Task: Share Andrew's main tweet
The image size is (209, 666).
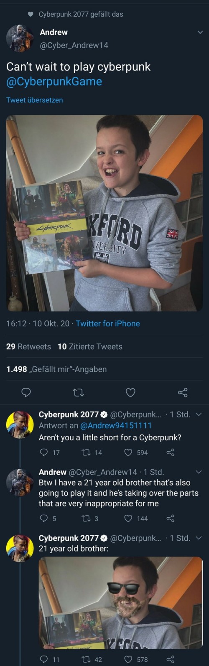Action: [183, 392]
